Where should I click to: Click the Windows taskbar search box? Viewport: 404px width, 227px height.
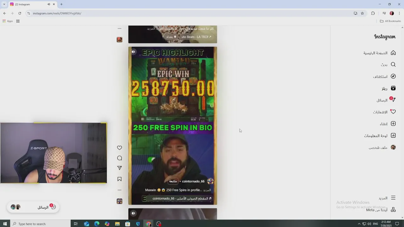[x=40, y=224]
